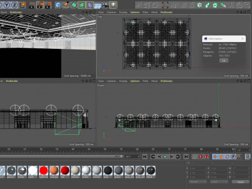Click the Apply button in coordinates panel
Screen dimensions: 252x189
[x=240, y=182]
